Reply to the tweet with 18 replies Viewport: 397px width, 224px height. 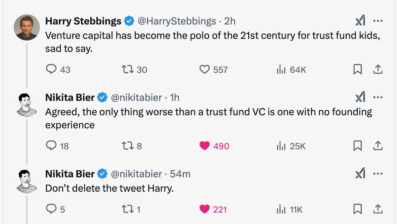coord(51,146)
